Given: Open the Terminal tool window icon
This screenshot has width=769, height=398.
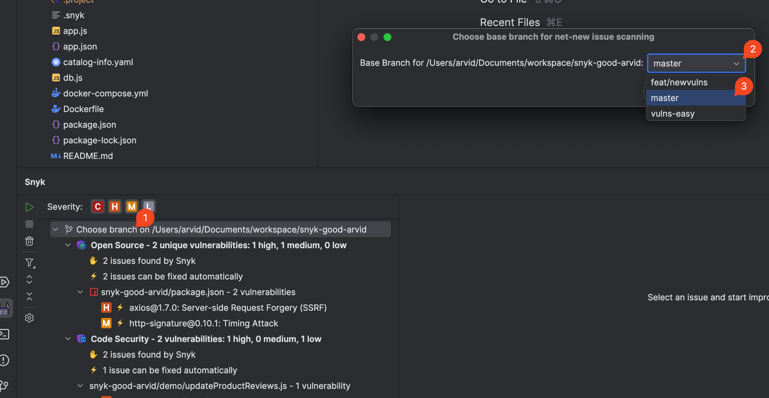Looking at the screenshot, I should coord(5,334).
